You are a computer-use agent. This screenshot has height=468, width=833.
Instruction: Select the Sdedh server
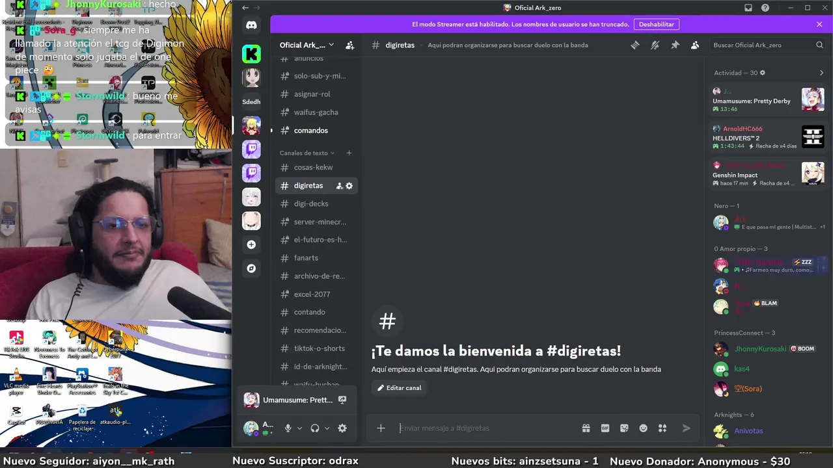tap(251, 101)
